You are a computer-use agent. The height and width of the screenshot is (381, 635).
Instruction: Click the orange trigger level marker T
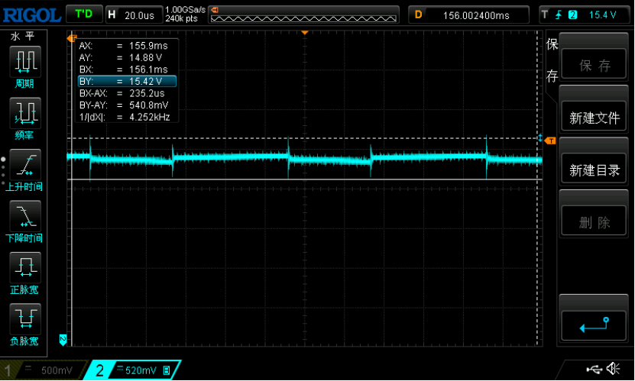tap(550, 140)
